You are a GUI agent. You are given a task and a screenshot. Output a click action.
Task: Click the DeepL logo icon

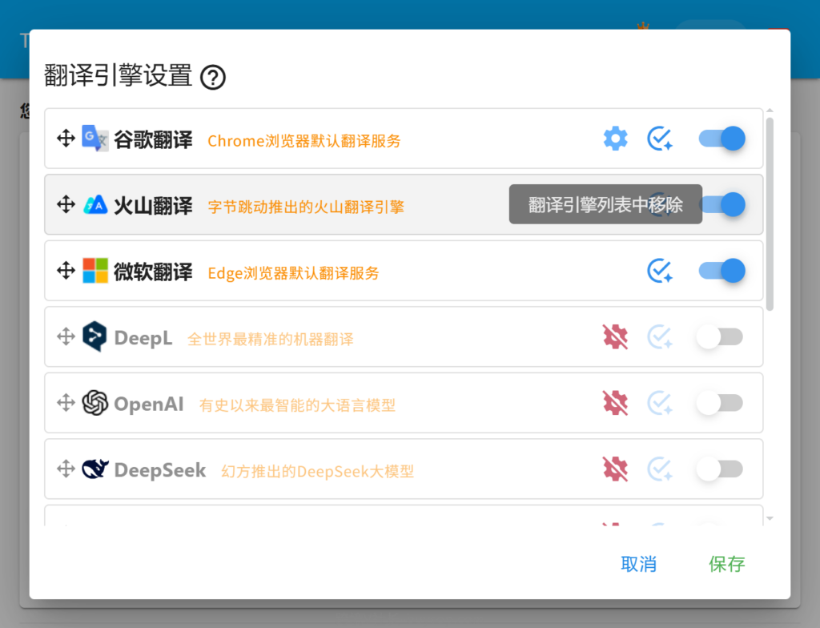[x=94, y=336]
